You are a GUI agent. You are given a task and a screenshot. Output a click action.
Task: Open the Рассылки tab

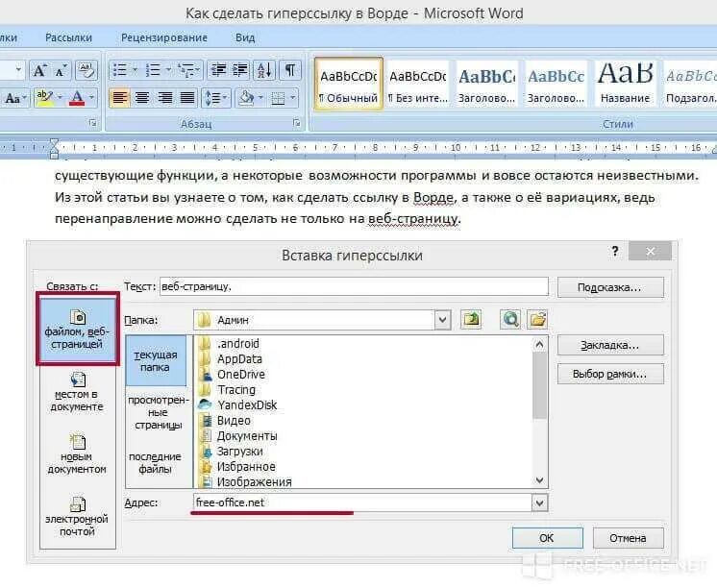point(68,37)
